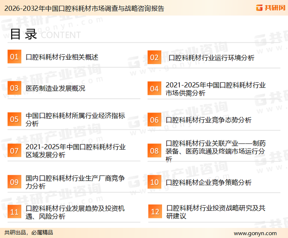The width and height of the screenshot is (288, 238).
Task: Click the orange 03 chapter badge
Action: point(14,88)
